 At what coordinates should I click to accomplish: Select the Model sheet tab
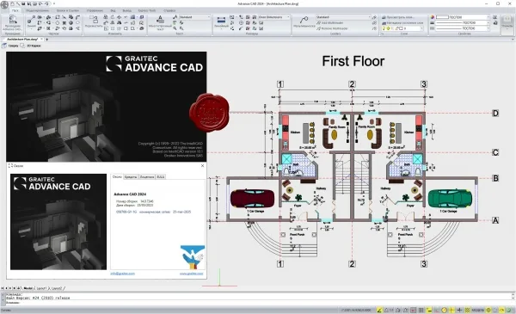click(x=28, y=288)
